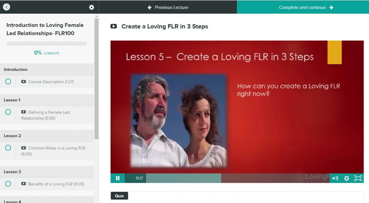This screenshot has height=203, width=369.
Task: Click the 0% COMPLETE label
Action: [x=46, y=53]
